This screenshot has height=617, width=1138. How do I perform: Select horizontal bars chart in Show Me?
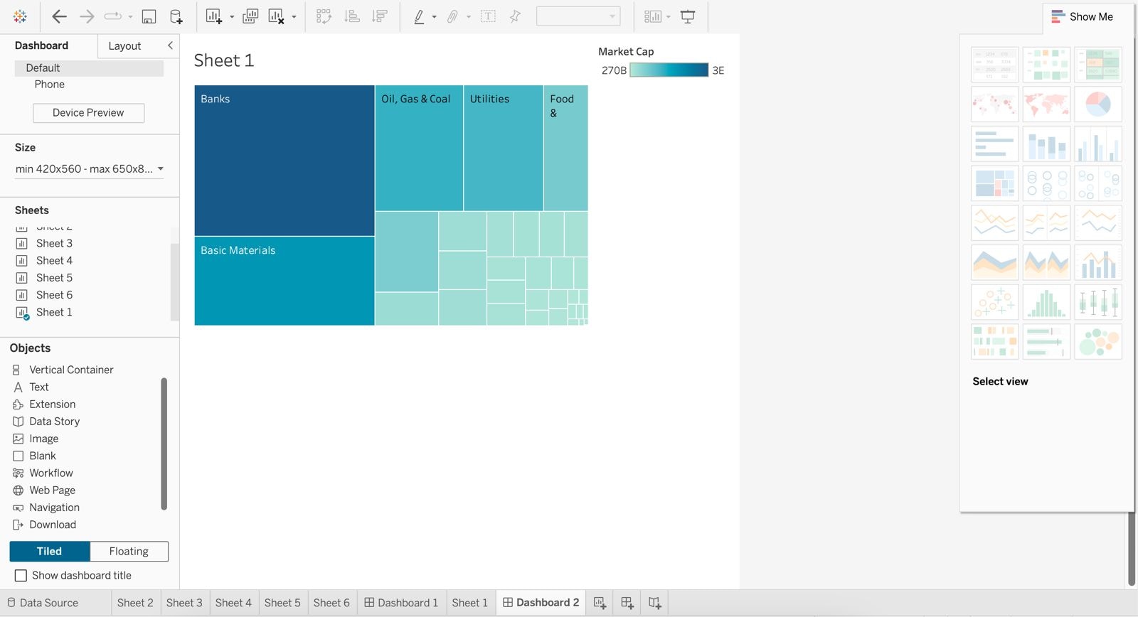[994, 144]
